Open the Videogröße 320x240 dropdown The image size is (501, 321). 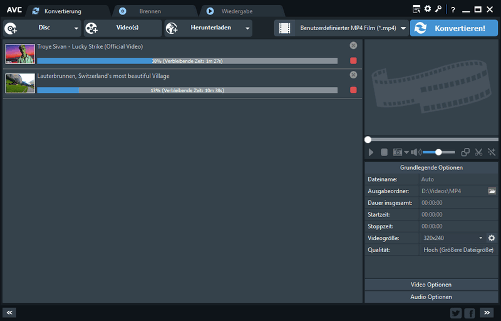pyautogui.click(x=452, y=238)
